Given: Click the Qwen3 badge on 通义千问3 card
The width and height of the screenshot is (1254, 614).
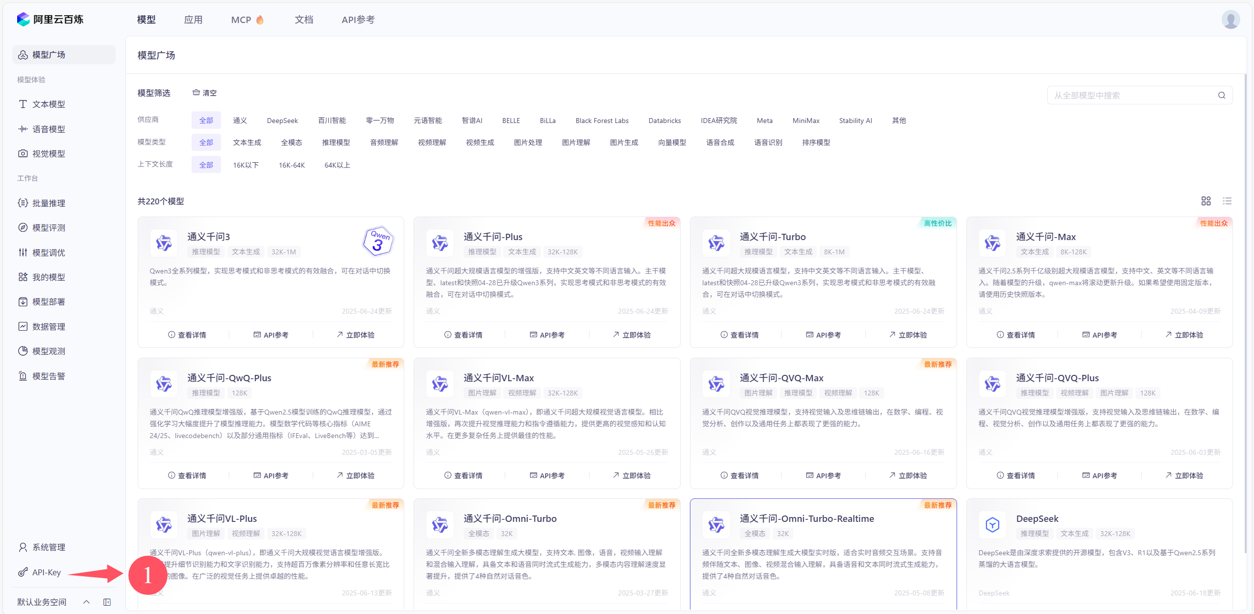Looking at the screenshot, I should coord(378,241).
